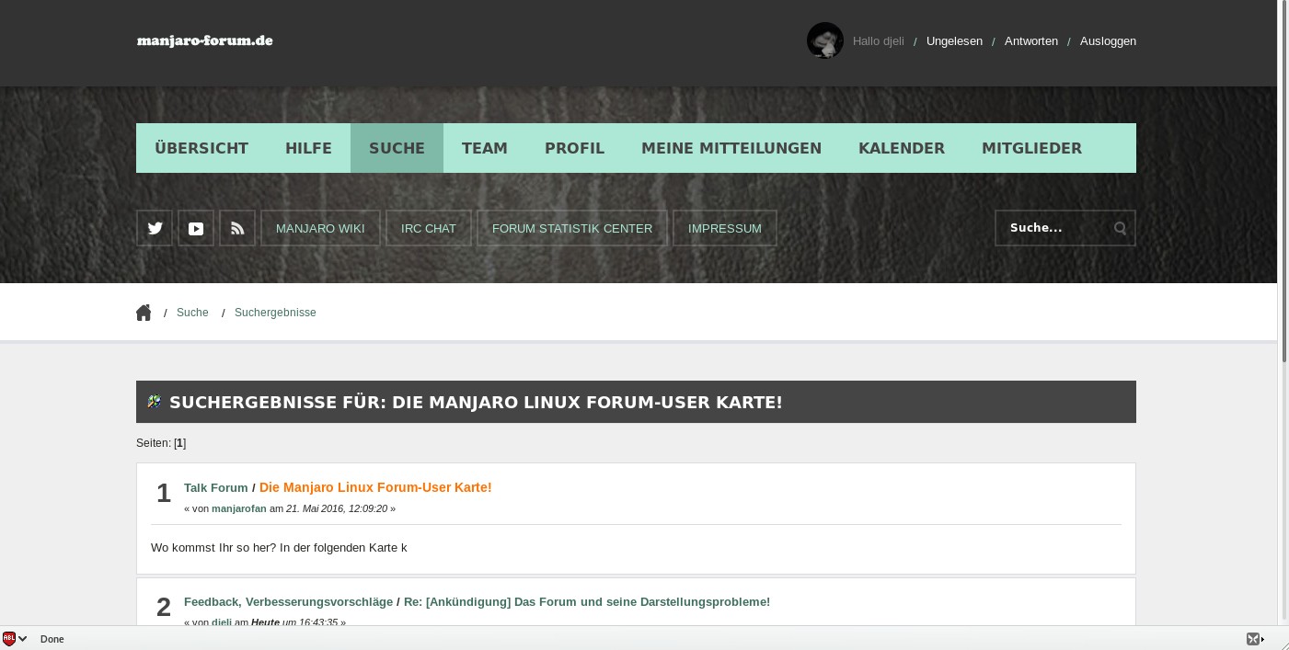1289x650 pixels.
Task: Go to KALENDER in navigation
Action: 901,148
